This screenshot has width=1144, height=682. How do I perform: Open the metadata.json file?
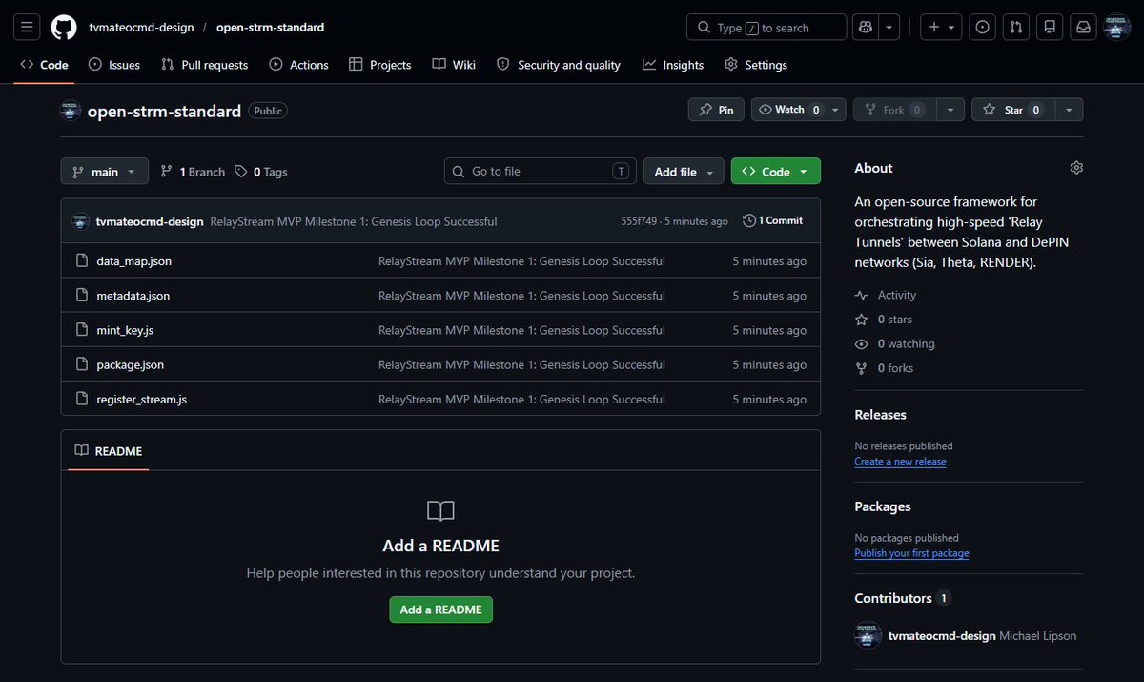(133, 296)
